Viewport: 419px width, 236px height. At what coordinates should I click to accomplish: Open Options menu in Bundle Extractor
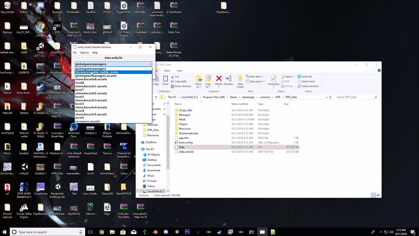point(84,52)
